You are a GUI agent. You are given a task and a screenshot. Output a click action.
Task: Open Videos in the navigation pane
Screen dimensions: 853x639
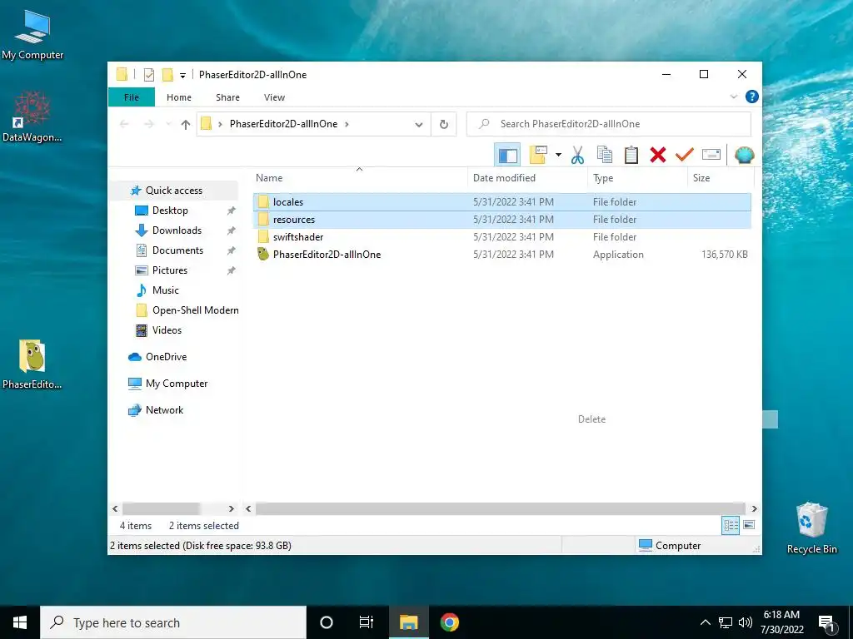coord(167,330)
